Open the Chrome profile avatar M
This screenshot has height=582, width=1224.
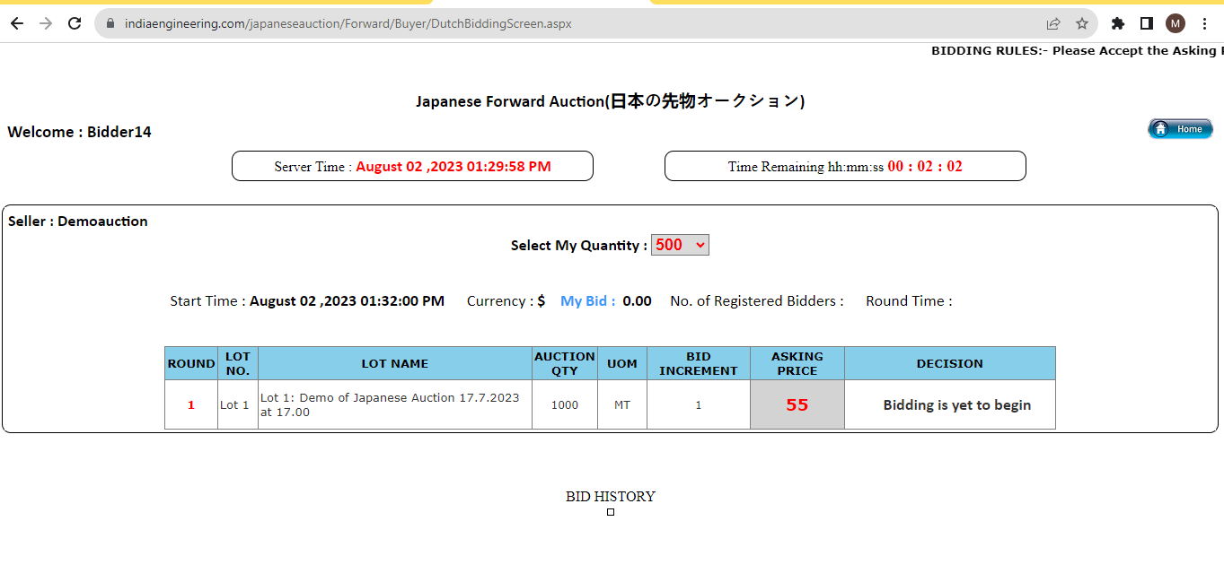pyautogui.click(x=1176, y=23)
